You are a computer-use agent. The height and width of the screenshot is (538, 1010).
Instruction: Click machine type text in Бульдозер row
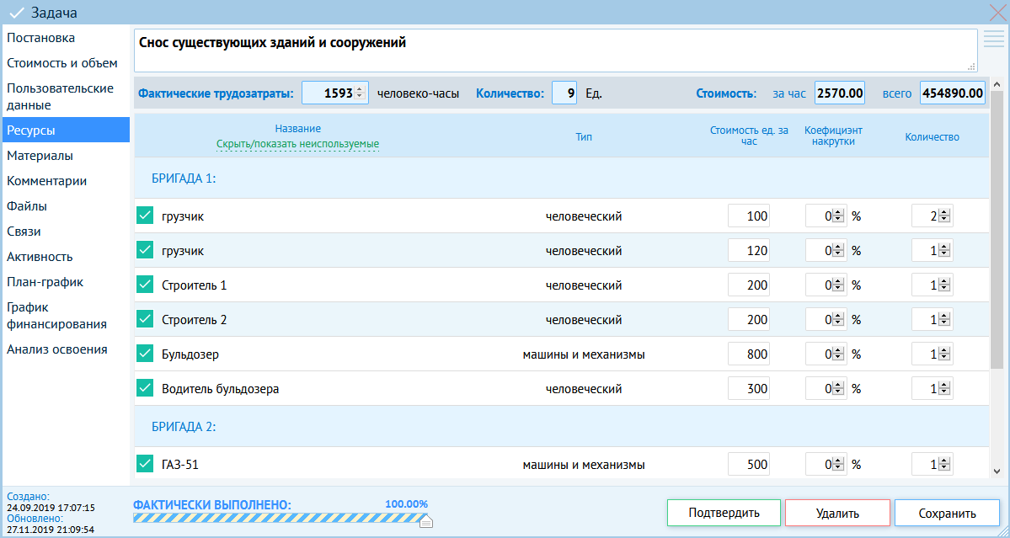pos(584,354)
